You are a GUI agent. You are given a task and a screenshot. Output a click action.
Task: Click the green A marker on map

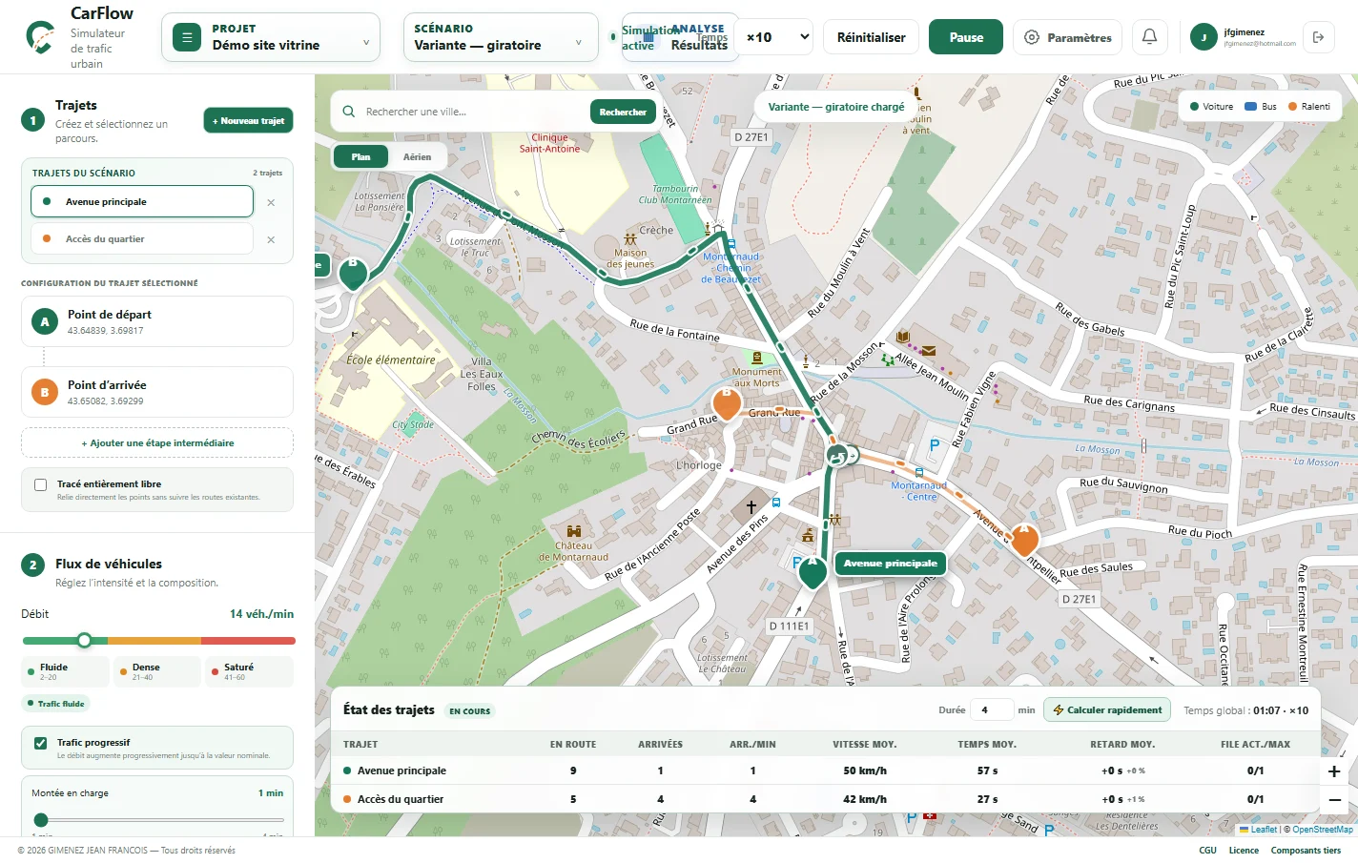tap(813, 572)
